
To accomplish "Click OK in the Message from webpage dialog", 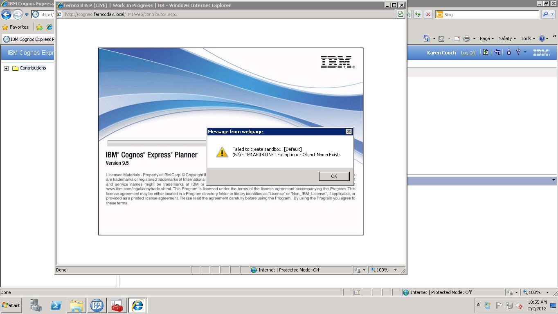I will point(334,176).
